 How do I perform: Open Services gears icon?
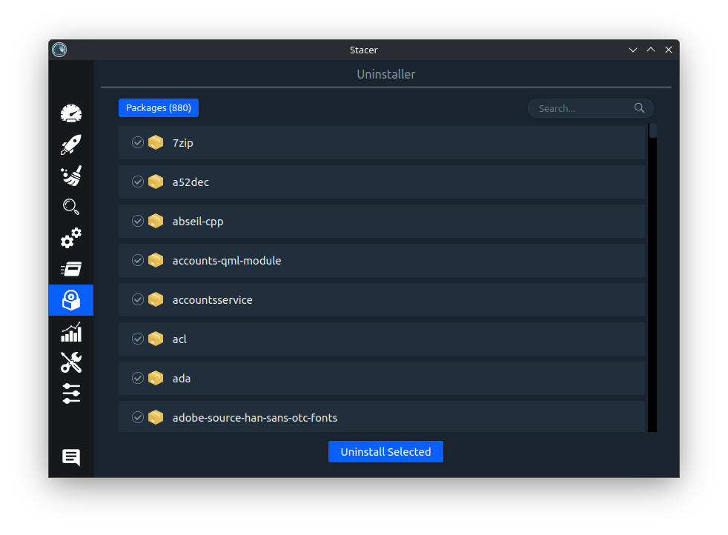pos(71,238)
